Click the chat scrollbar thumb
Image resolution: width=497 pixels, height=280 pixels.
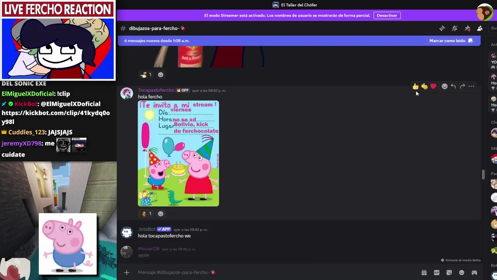(483, 174)
